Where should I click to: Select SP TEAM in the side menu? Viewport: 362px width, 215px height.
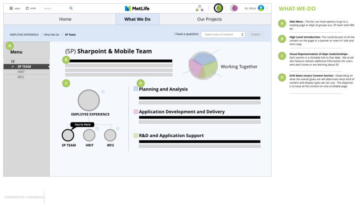(x=27, y=67)
